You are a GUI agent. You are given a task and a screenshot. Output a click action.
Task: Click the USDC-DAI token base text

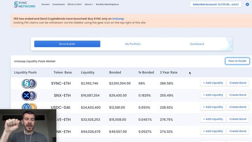coord(60,108)
